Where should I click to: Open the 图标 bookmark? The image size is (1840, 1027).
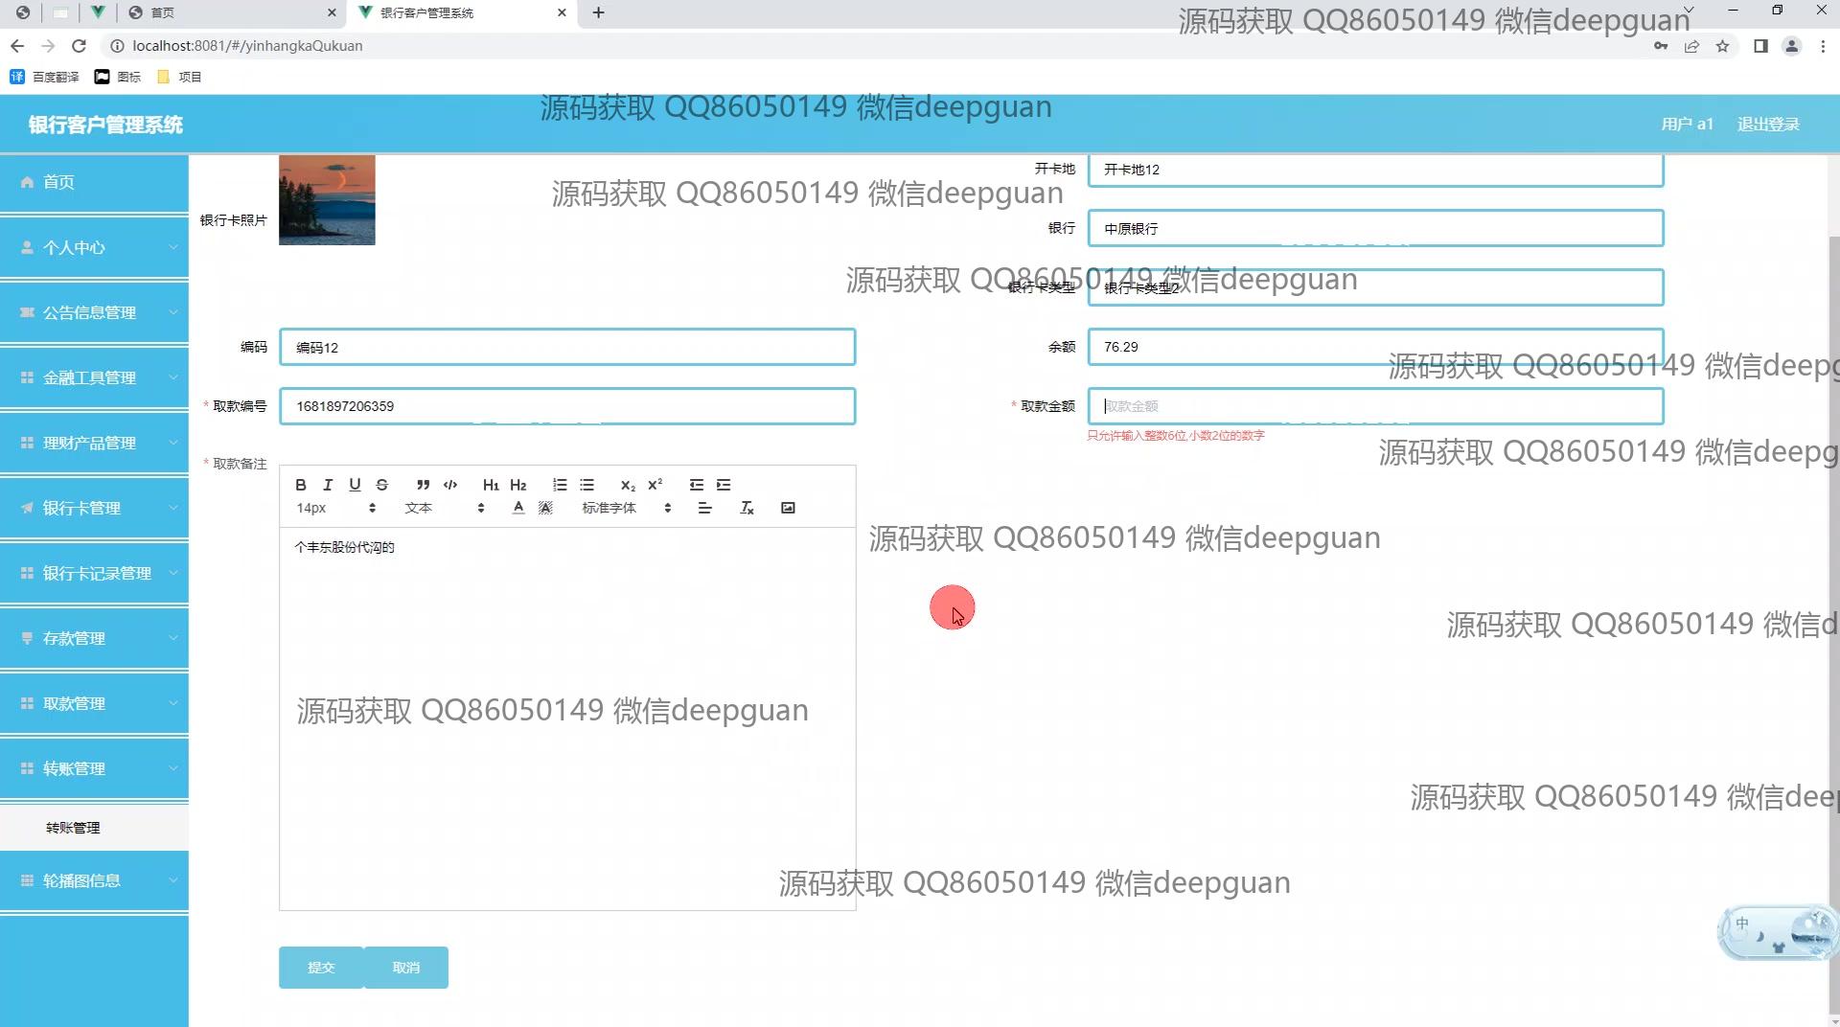118,77
